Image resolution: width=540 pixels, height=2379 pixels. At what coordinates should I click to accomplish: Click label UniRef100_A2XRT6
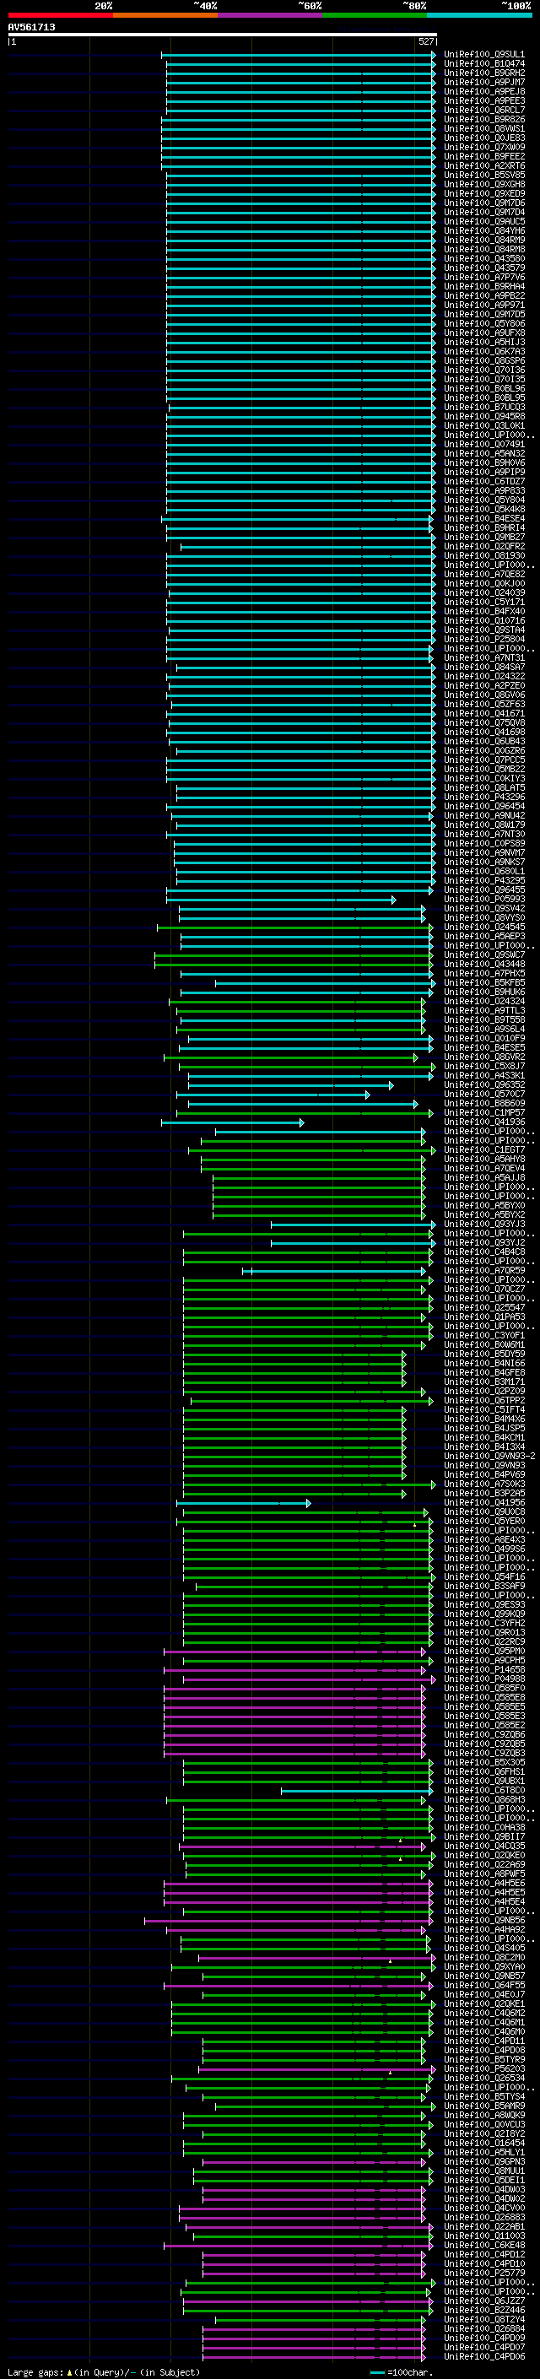483,166
